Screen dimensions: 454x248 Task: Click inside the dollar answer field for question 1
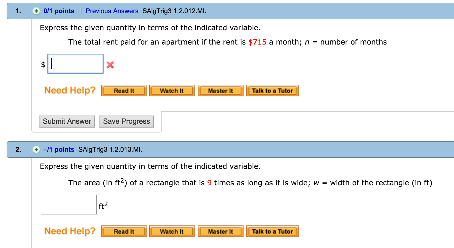click(x=75, y=64)
